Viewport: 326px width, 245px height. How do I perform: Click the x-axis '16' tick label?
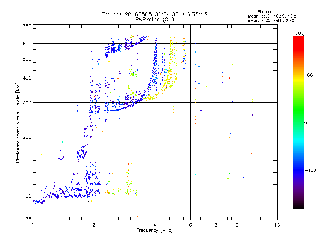(x=277, y=225)
